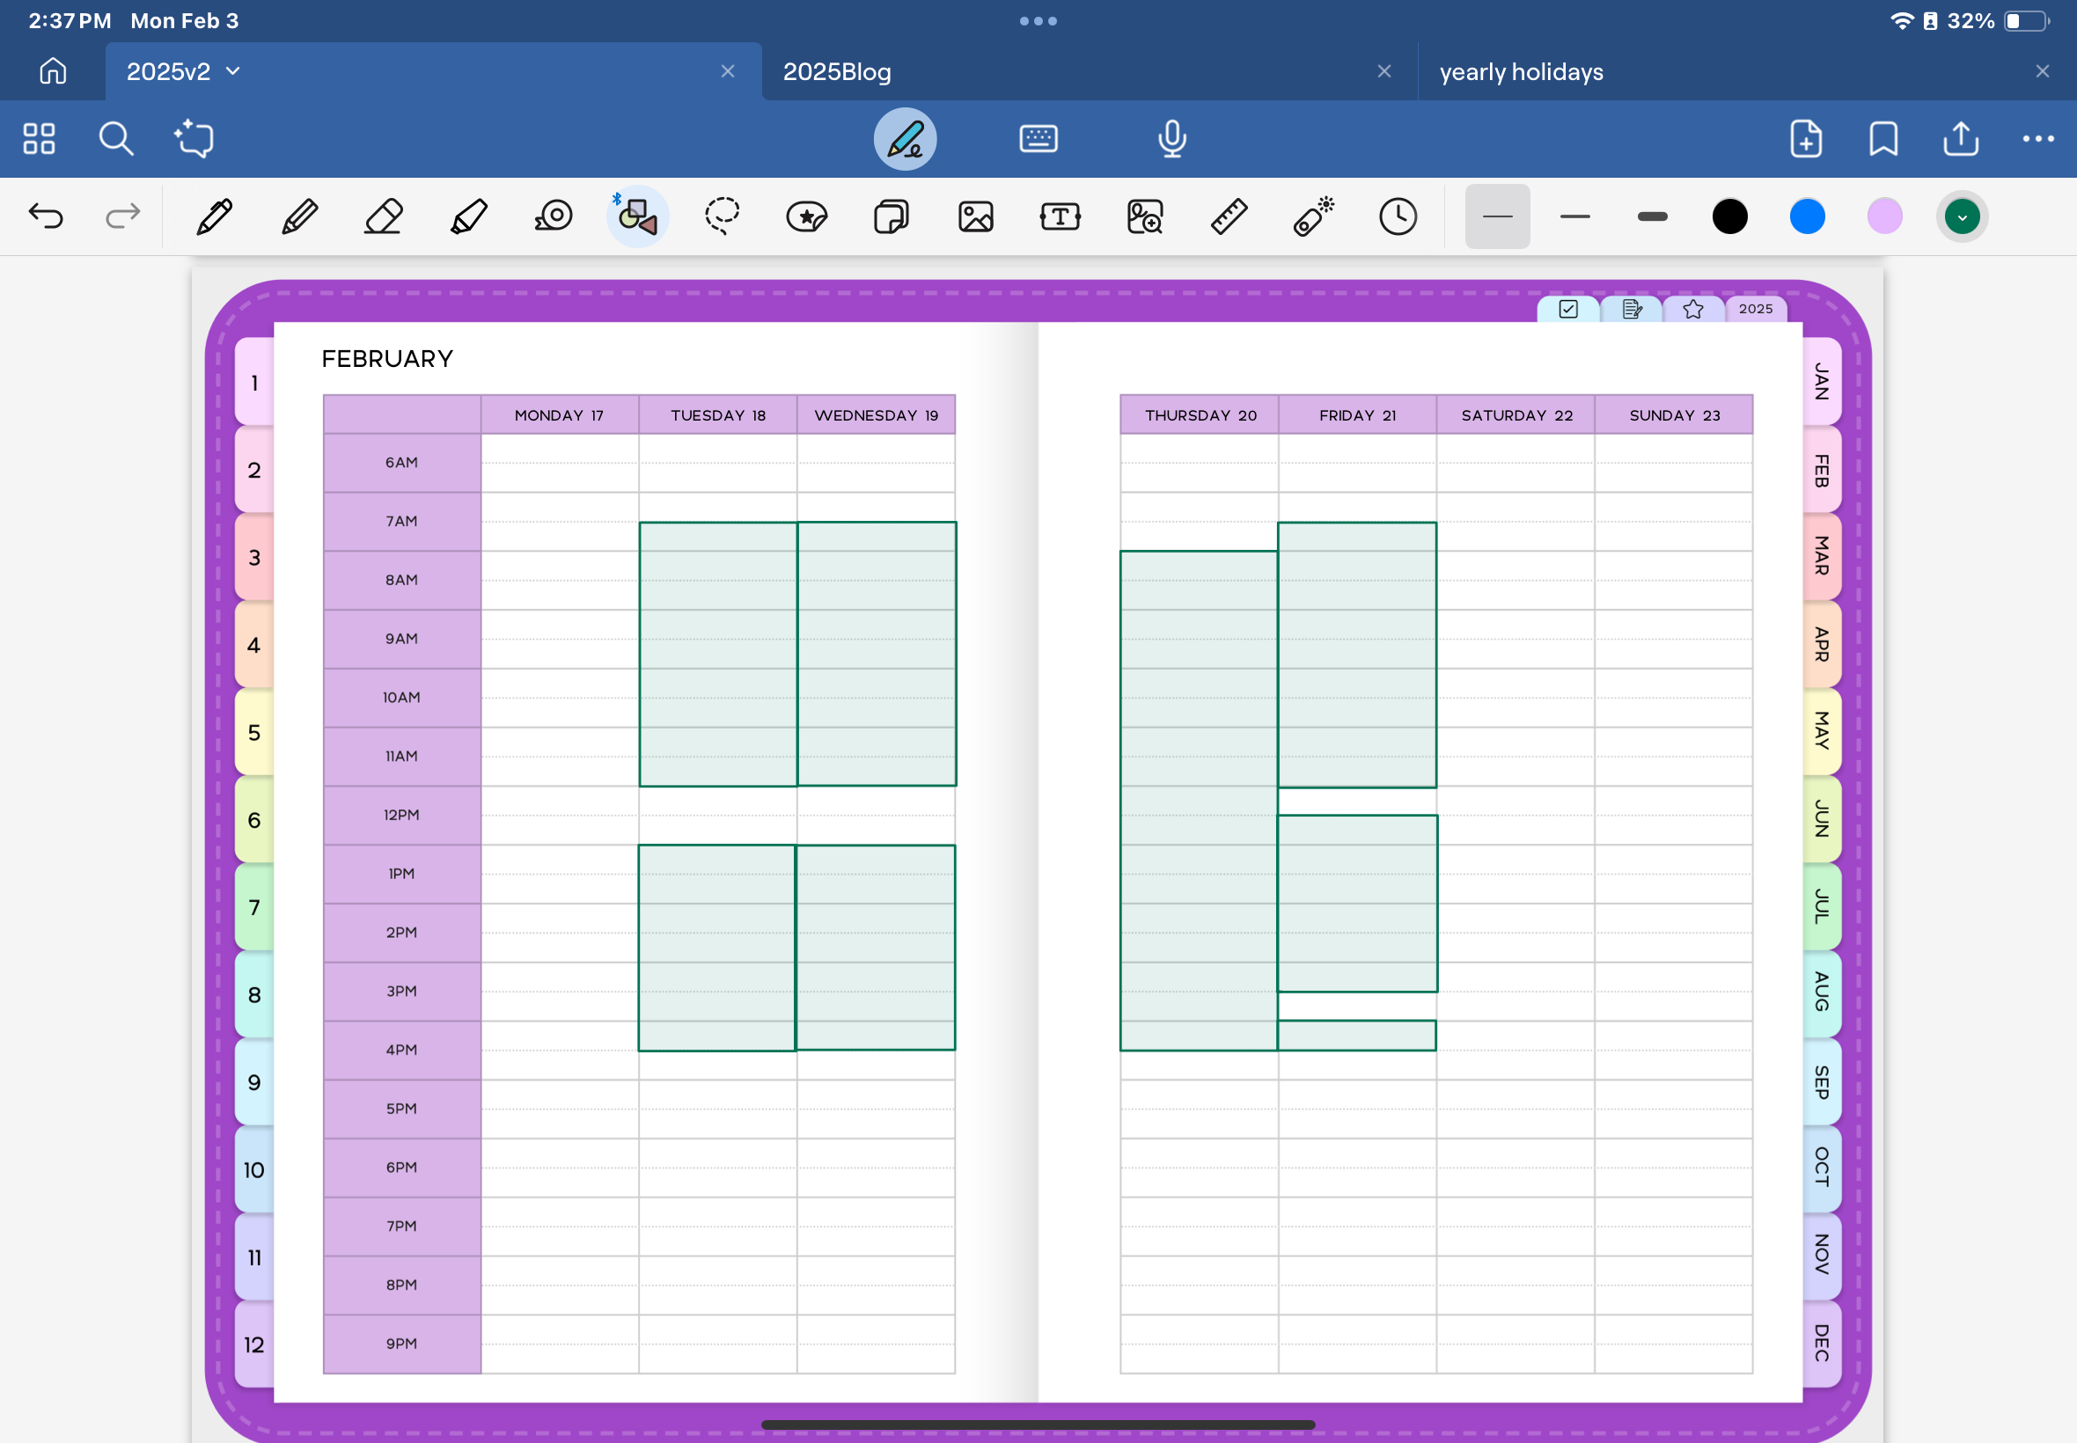Select the thickest stroke width
Screen dimensions: 2077x1443
(x=1652, y=217)
